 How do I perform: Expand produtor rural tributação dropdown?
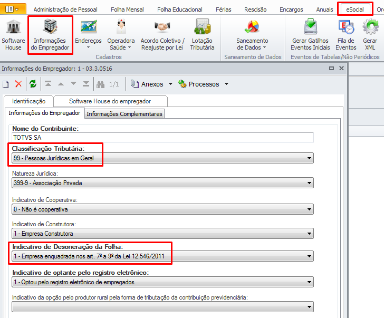pos(309,307)
